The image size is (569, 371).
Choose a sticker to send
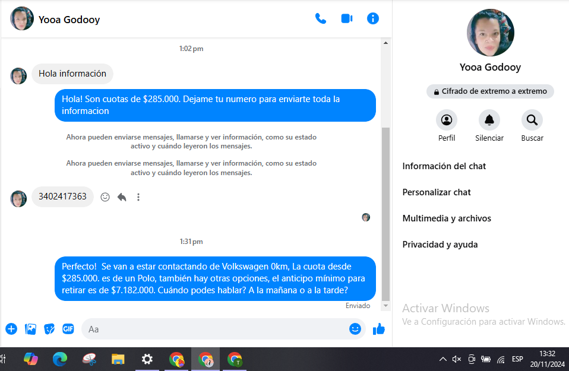click(49, 329)
